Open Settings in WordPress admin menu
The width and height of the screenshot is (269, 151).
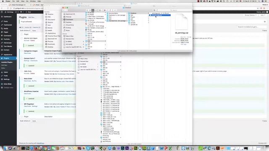pyautogui.click(x=7, y=79)
